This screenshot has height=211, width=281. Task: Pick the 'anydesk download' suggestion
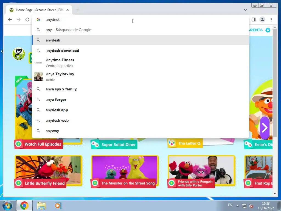coord(140,51)
